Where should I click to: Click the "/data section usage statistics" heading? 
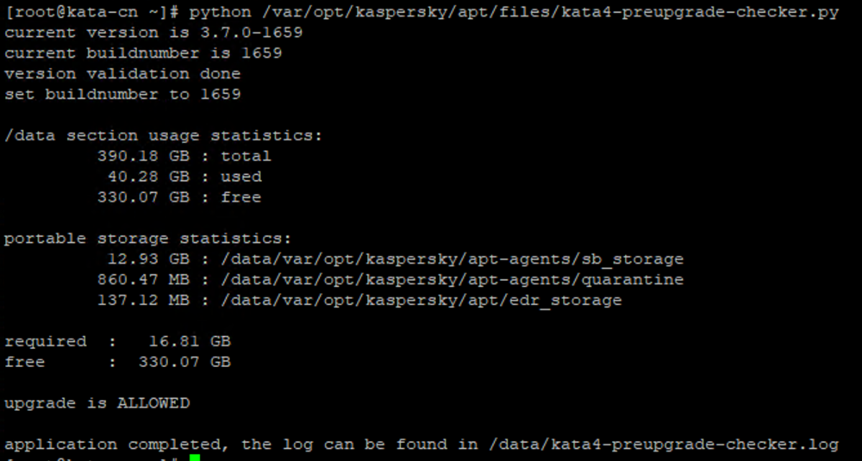pyautogui.click(x=163, y=136)
